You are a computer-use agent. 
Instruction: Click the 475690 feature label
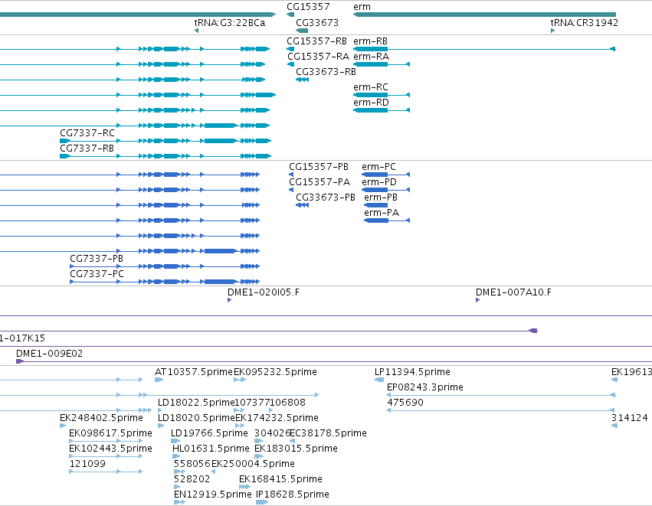click(405, 403)
